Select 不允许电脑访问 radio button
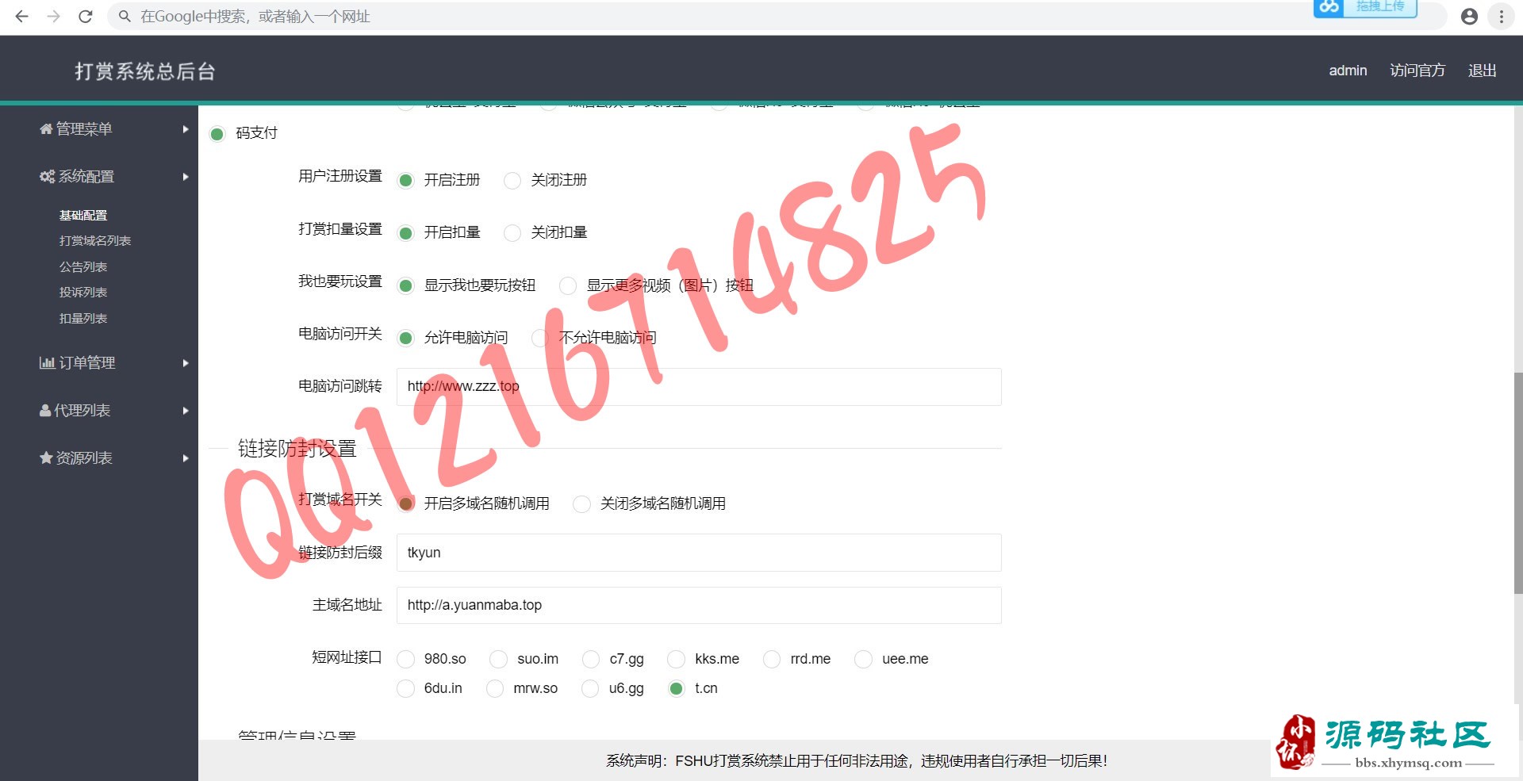Screen dimensions: 1523x781 click(x=540, y=338)
